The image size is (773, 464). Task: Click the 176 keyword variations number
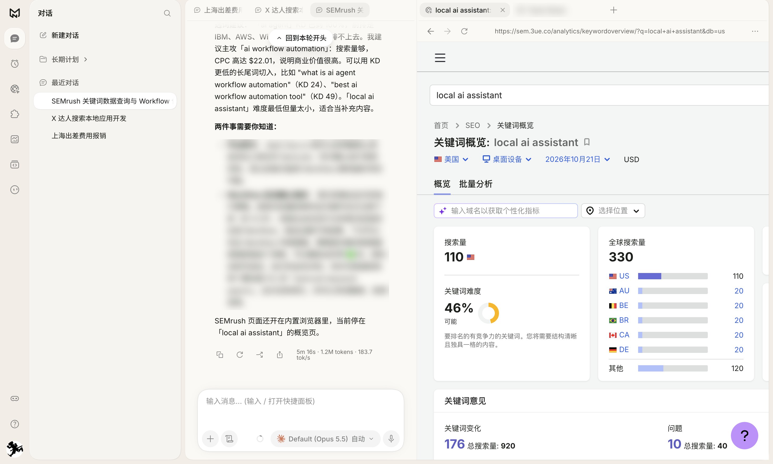[x=455, y=444]
